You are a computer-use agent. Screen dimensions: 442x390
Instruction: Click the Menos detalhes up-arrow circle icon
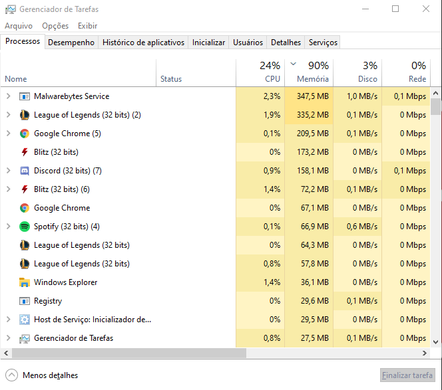click(11, 375)
